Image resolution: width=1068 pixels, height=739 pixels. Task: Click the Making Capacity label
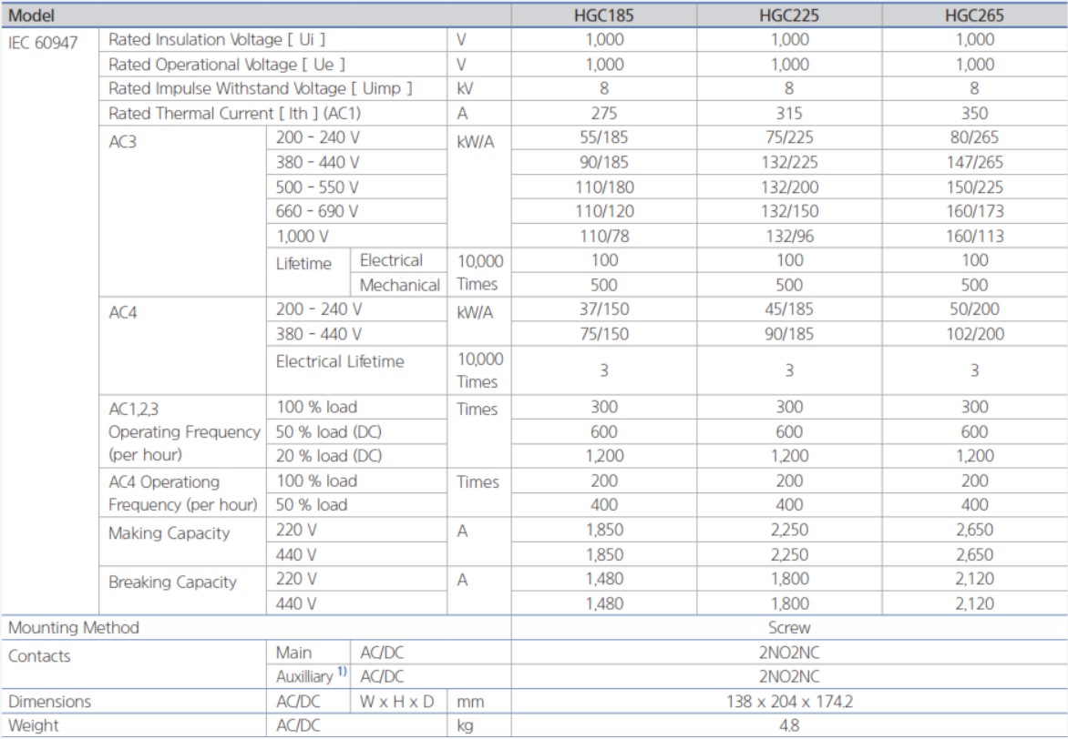pos(169,533)
